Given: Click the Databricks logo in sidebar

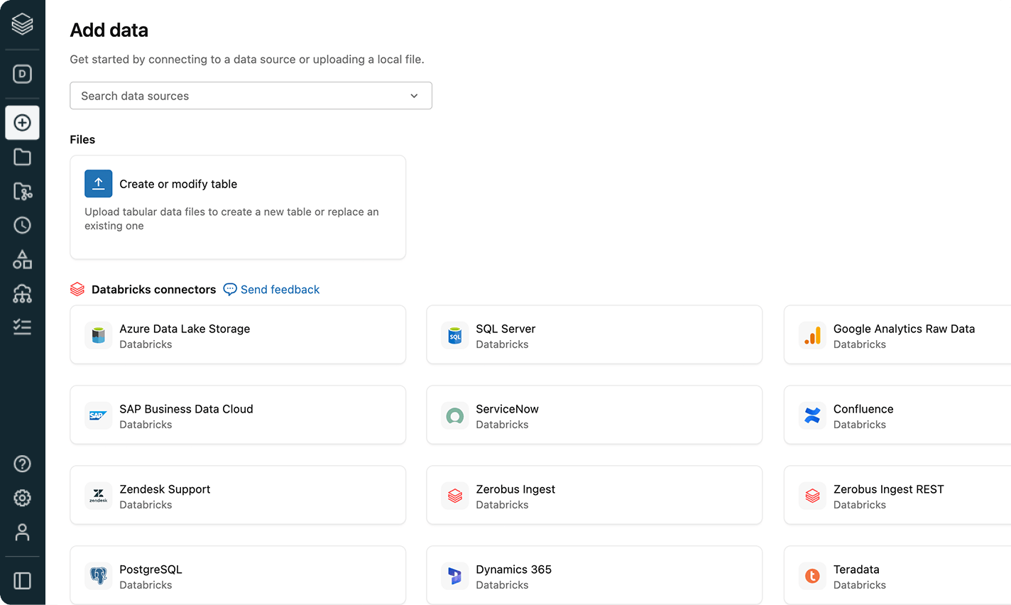Looking at the screenshot, I should (22, 24).
